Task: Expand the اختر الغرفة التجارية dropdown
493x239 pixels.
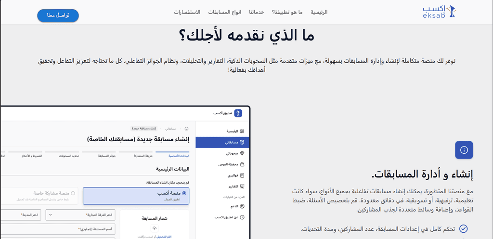Action: click(80, 215)
